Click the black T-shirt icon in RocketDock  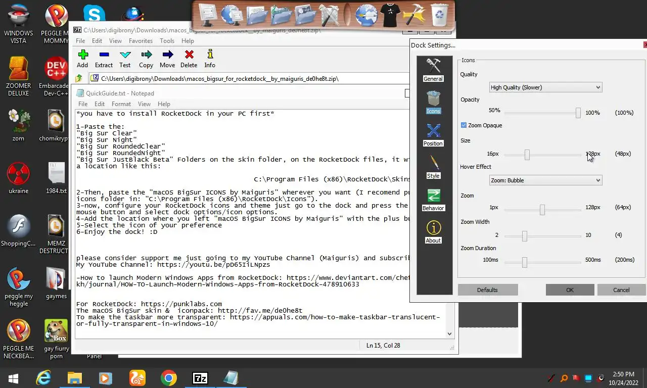pyautogui.click(x=391, y=15)
